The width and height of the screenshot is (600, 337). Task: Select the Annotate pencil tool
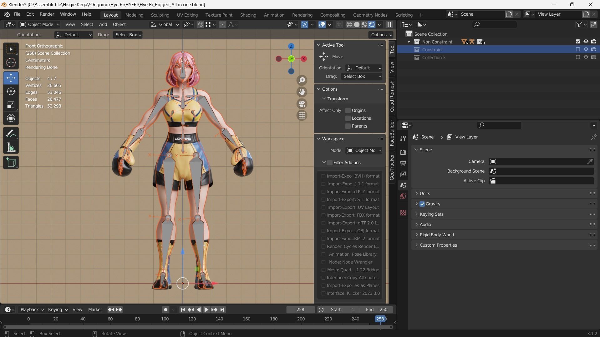[11, 134]
